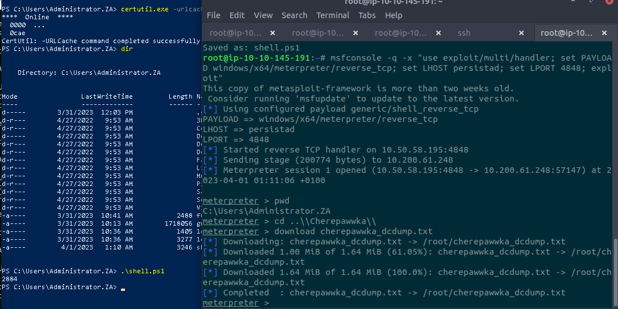This screenshot has width=618, height=309.
Task: Click the 'Directory: C:\Users\Administrator.ZA' line
Action: click(x=89, y=73)
